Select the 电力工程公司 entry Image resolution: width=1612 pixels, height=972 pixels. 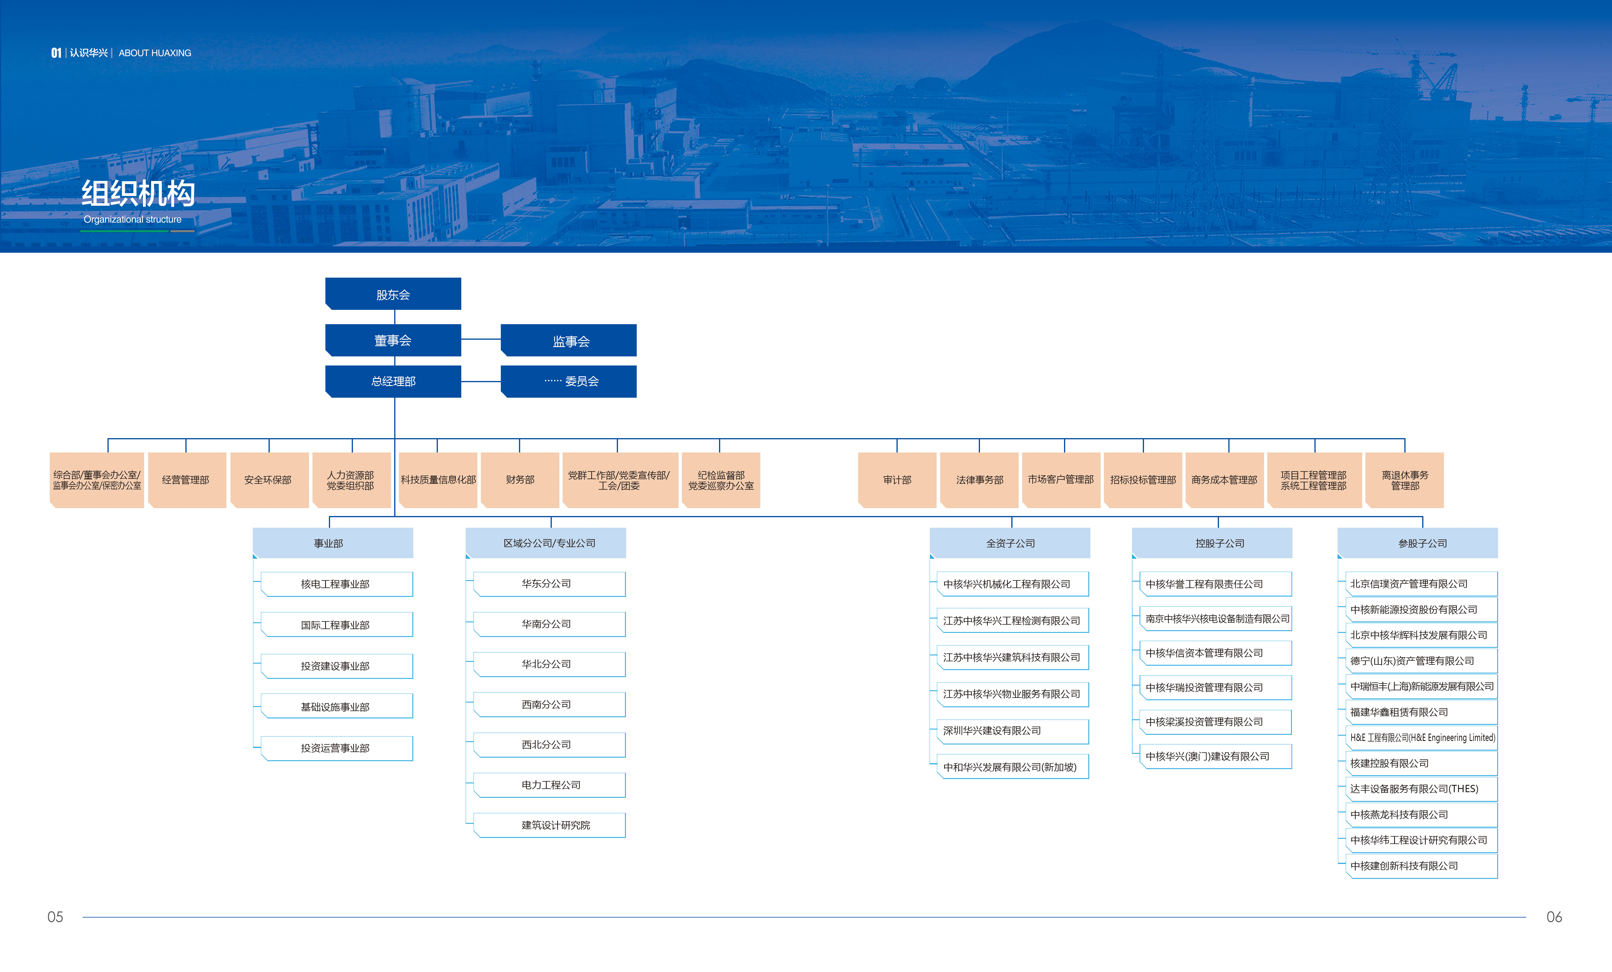[549, 785]
